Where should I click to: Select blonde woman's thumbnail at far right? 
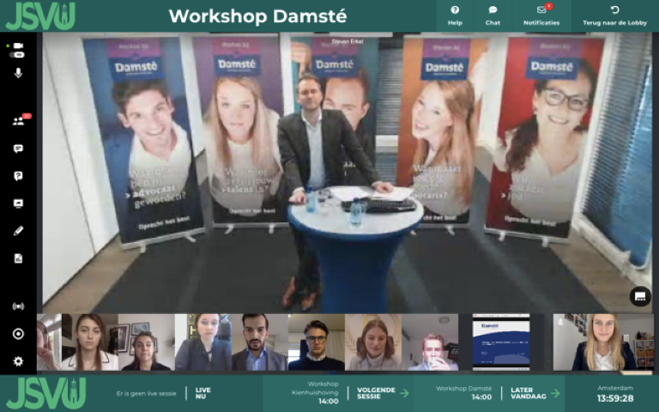click(x=603, y=342)
